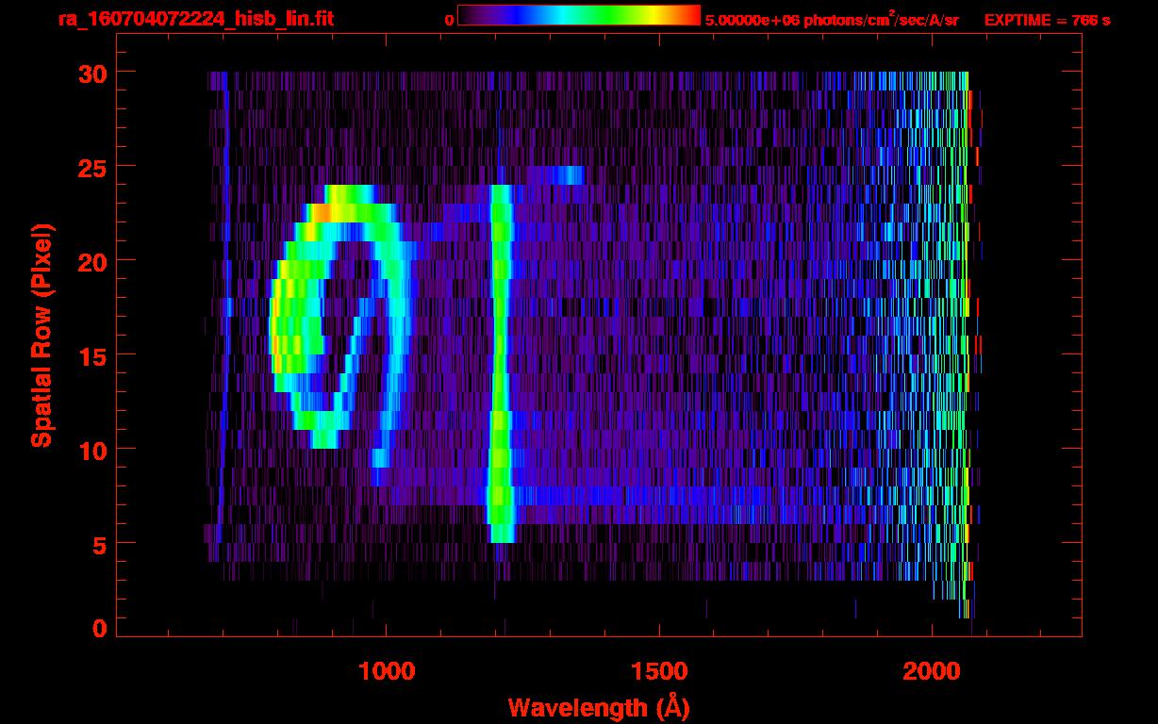Click the y-axis tick label 5
This screenshot has width=1158, height=724.
click(x=99, y=544)
